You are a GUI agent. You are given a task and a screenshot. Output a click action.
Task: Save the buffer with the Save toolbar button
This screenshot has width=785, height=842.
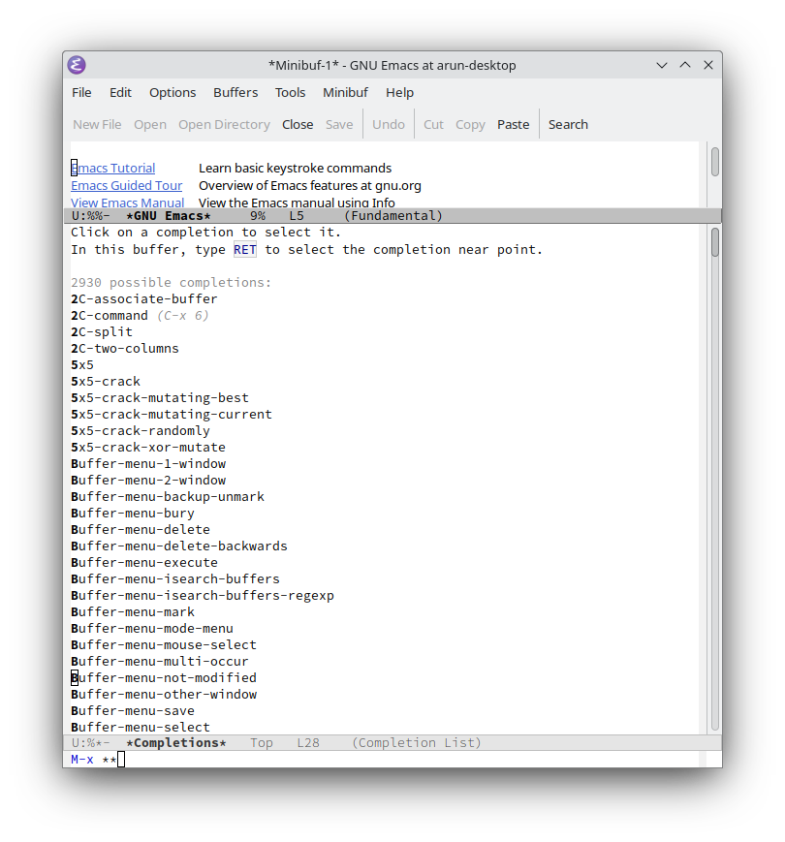coord(338,124)
